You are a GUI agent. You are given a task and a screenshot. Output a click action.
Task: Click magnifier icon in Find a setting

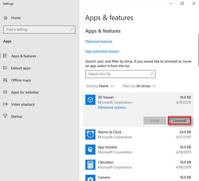pyautogui.click(x=72, y=30)
